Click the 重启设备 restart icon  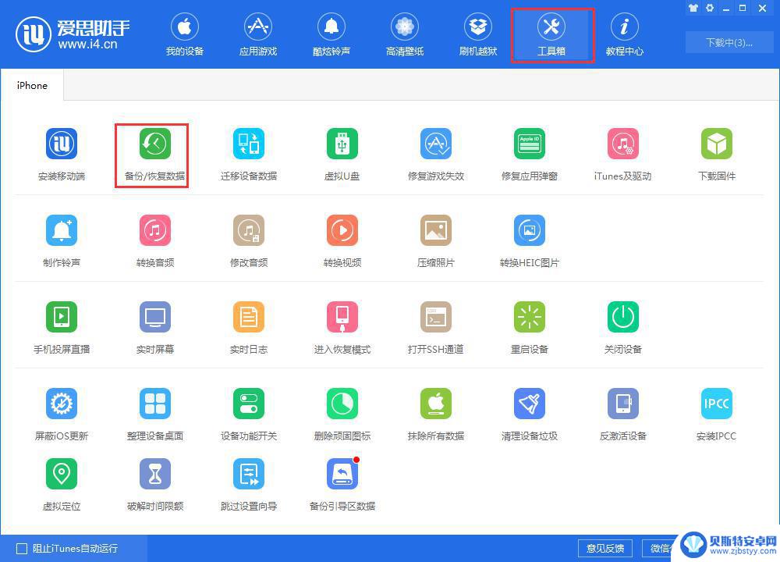point(530,317)
